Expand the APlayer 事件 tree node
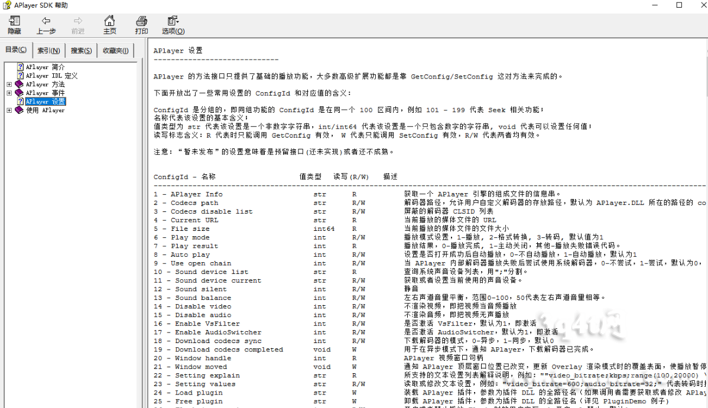The image size is (708, 408). coord(9,93)
